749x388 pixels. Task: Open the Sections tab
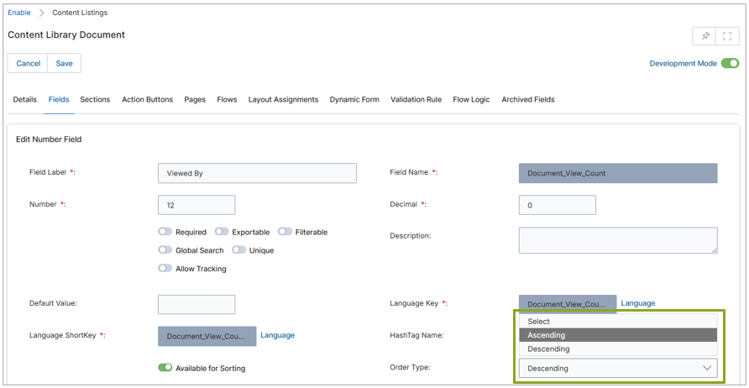tap(95, 99)
